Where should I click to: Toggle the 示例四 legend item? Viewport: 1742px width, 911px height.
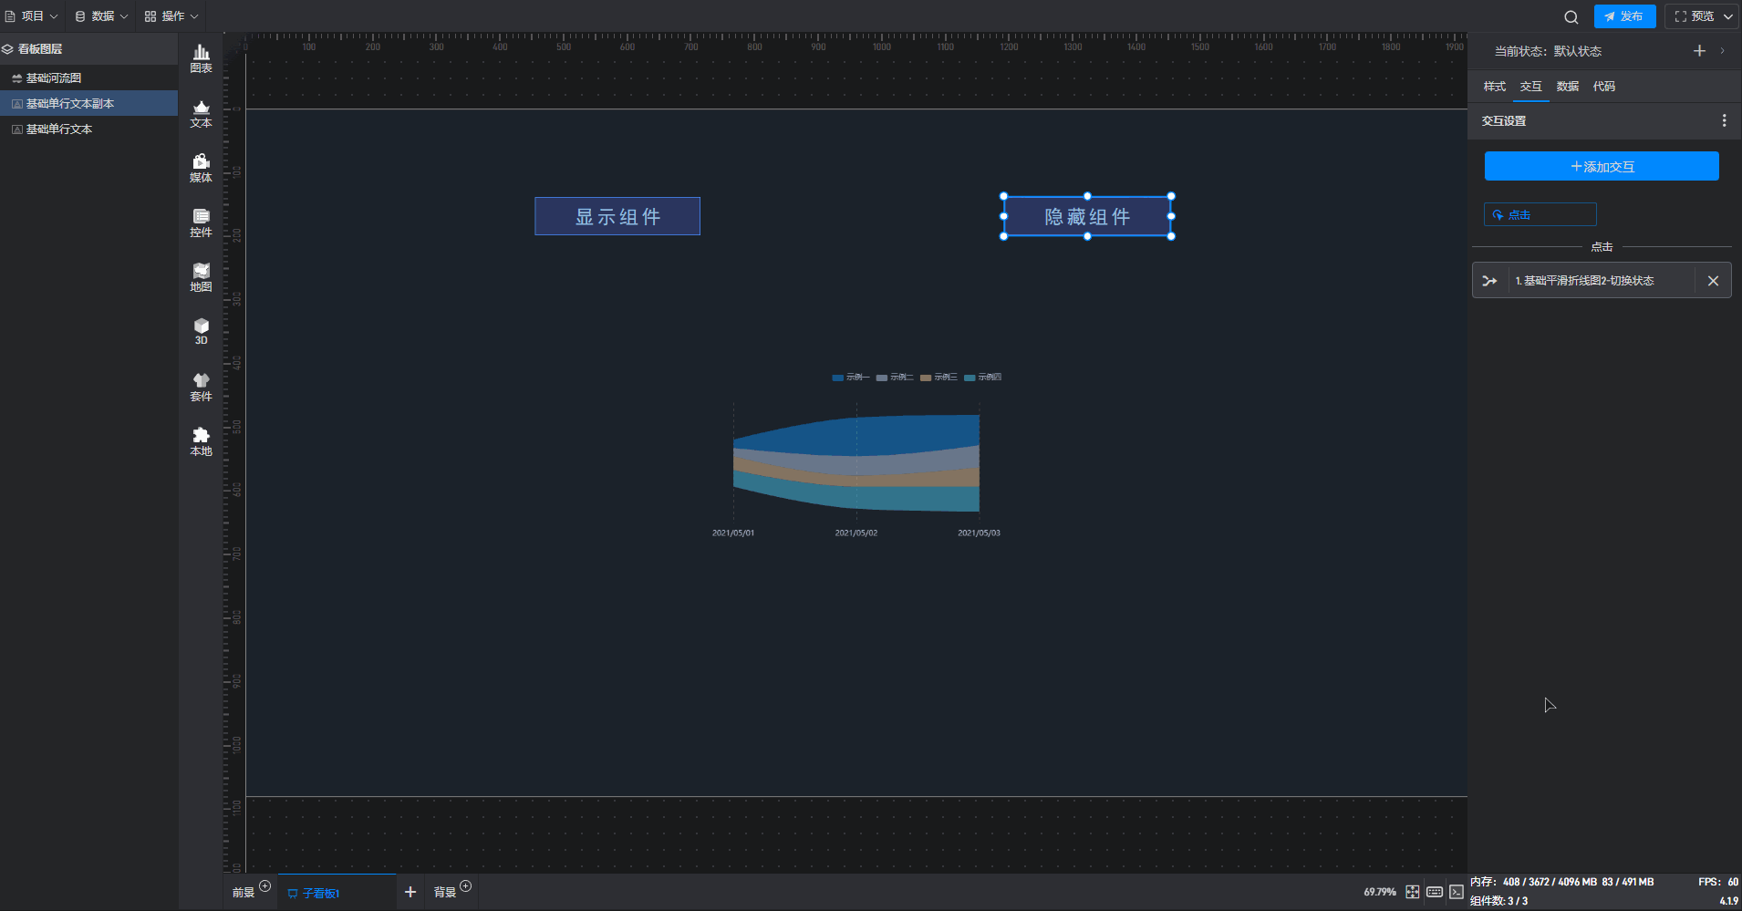[x=982, y=378]
